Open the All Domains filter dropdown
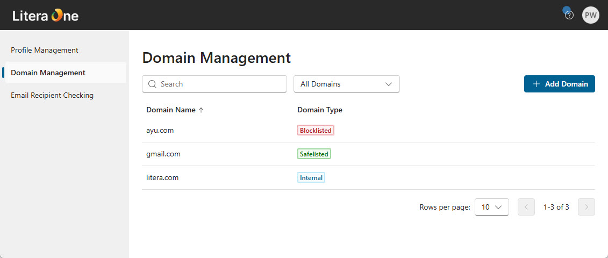Viewport: 608px width, 258px height. pyautogui.click(x=347, y=84)
